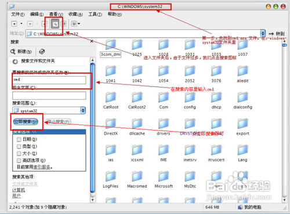Image resolution: width=290 pixels, height=214 pixels.
Task: Click the file name search field containing cmd
Action: [x=49, y=79]
